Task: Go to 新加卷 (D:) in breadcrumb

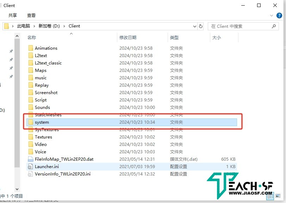Action: (x=49, y=26)
